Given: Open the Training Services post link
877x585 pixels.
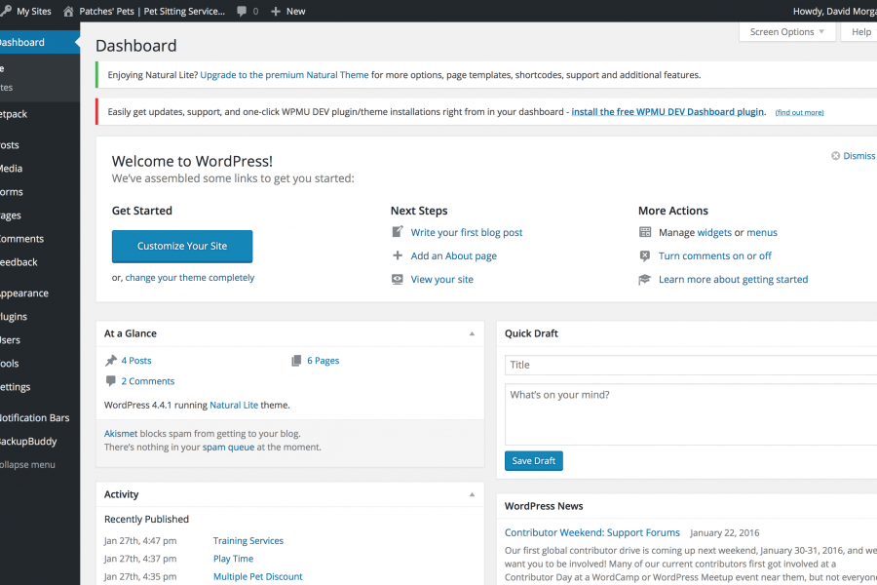Looking at the screenshot, I should [x=248, y=541].
